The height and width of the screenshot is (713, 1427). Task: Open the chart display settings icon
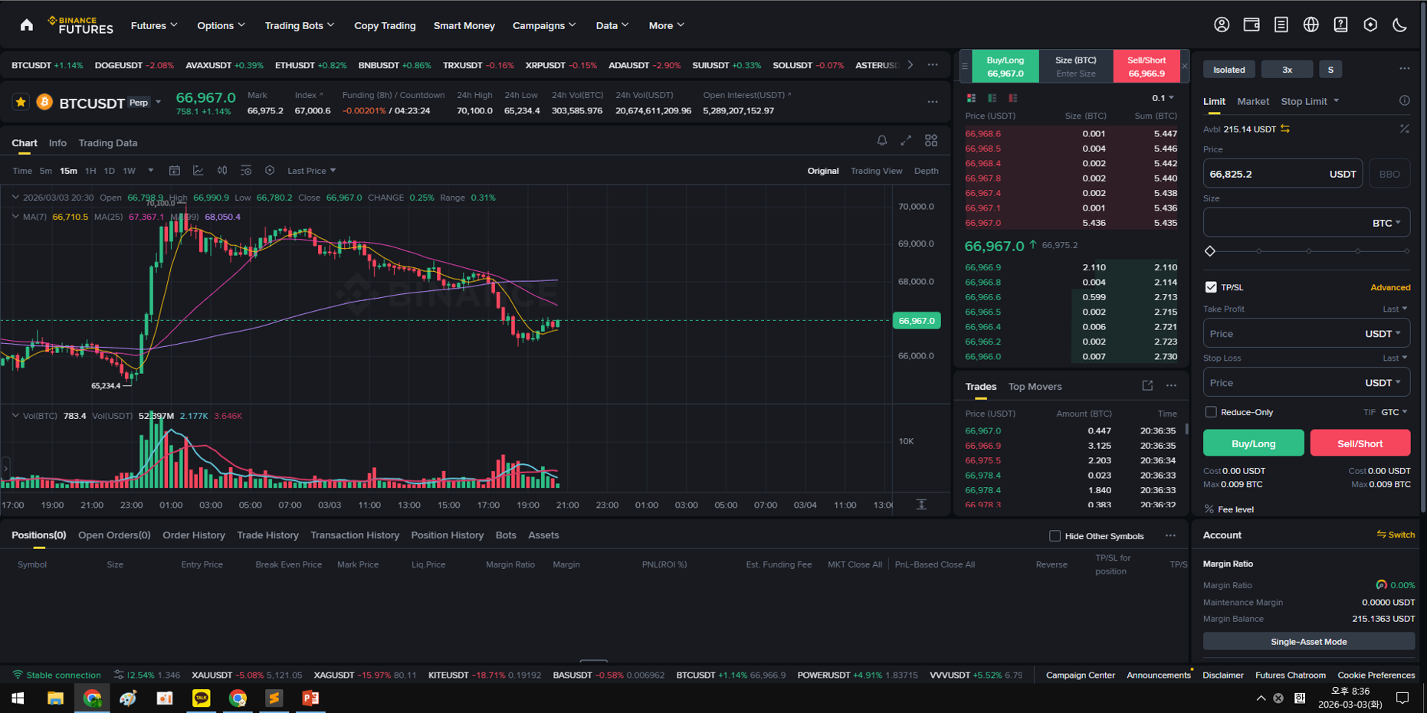point(246,171)
